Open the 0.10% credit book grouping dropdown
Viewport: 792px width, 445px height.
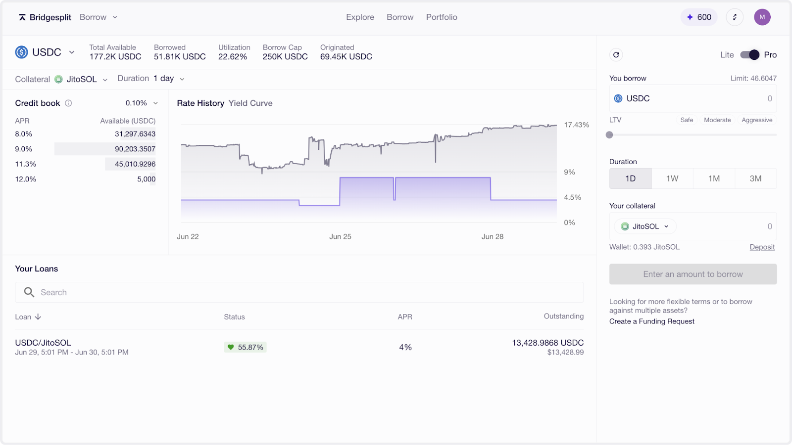(142, 103)
